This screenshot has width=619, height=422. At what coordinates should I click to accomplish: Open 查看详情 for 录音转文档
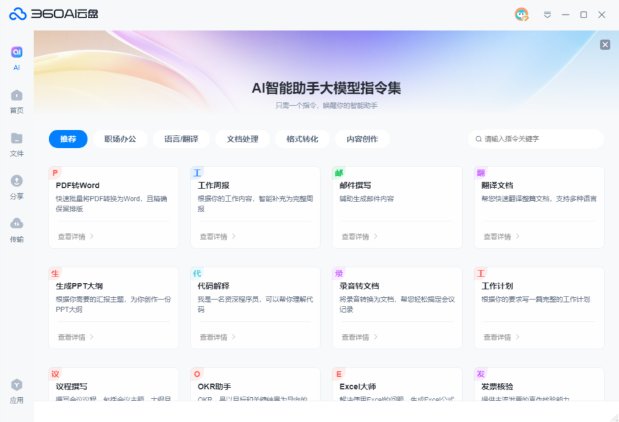[359, 337]
